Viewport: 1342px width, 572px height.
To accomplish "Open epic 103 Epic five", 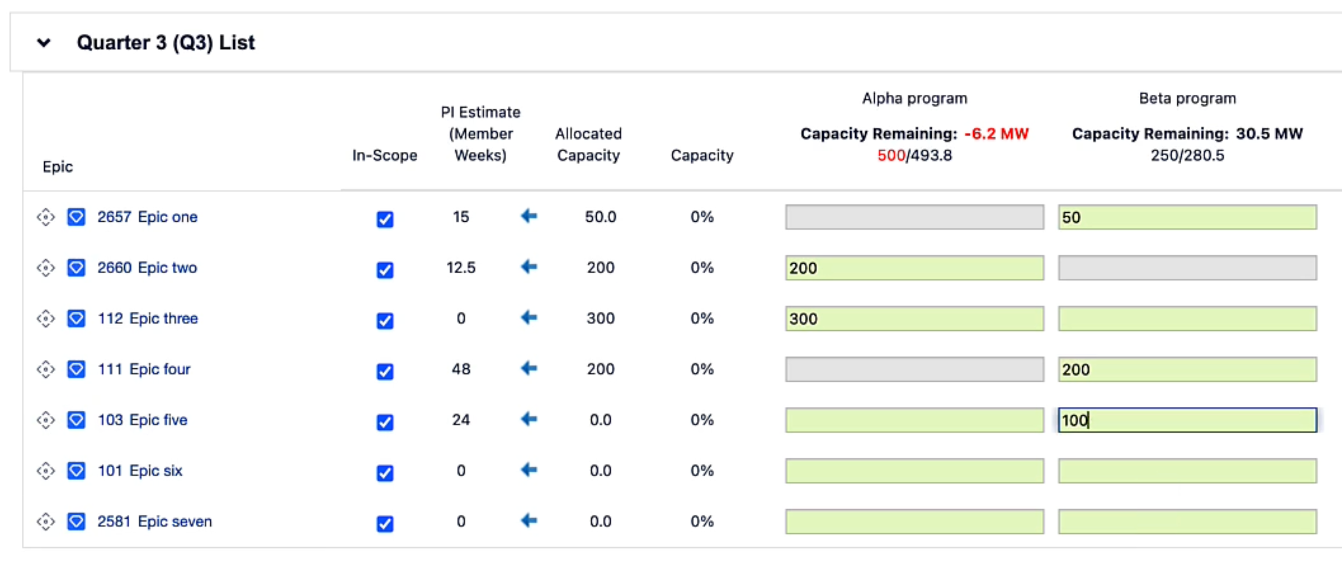I will point(142,420).
